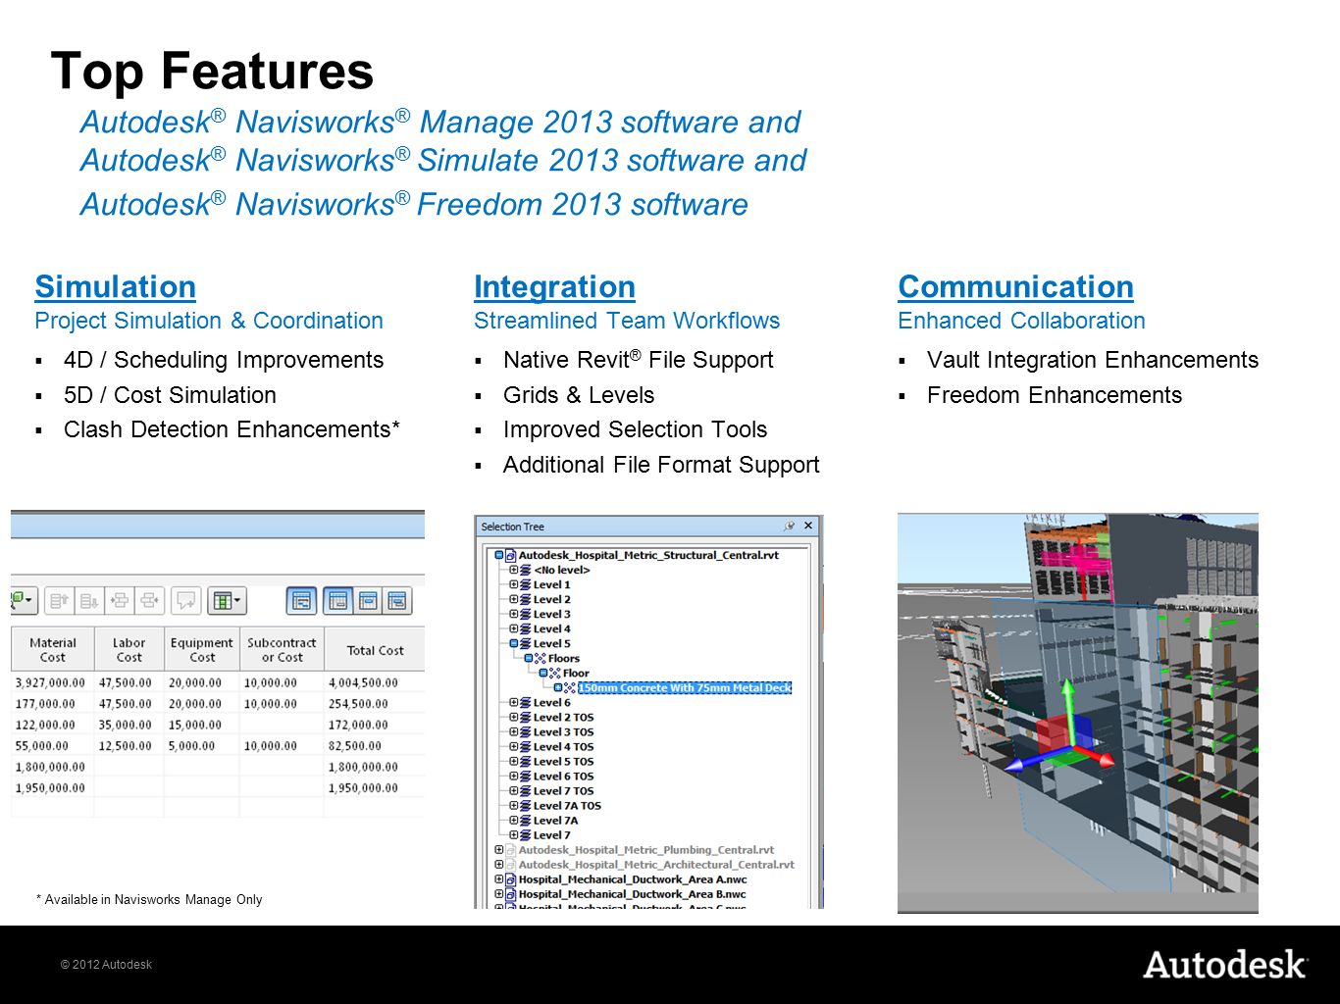Click the Move Up task icon in TimeLiner toolbar
The width and height of the screenshot is (1340, 1004).
coord(59,600)
